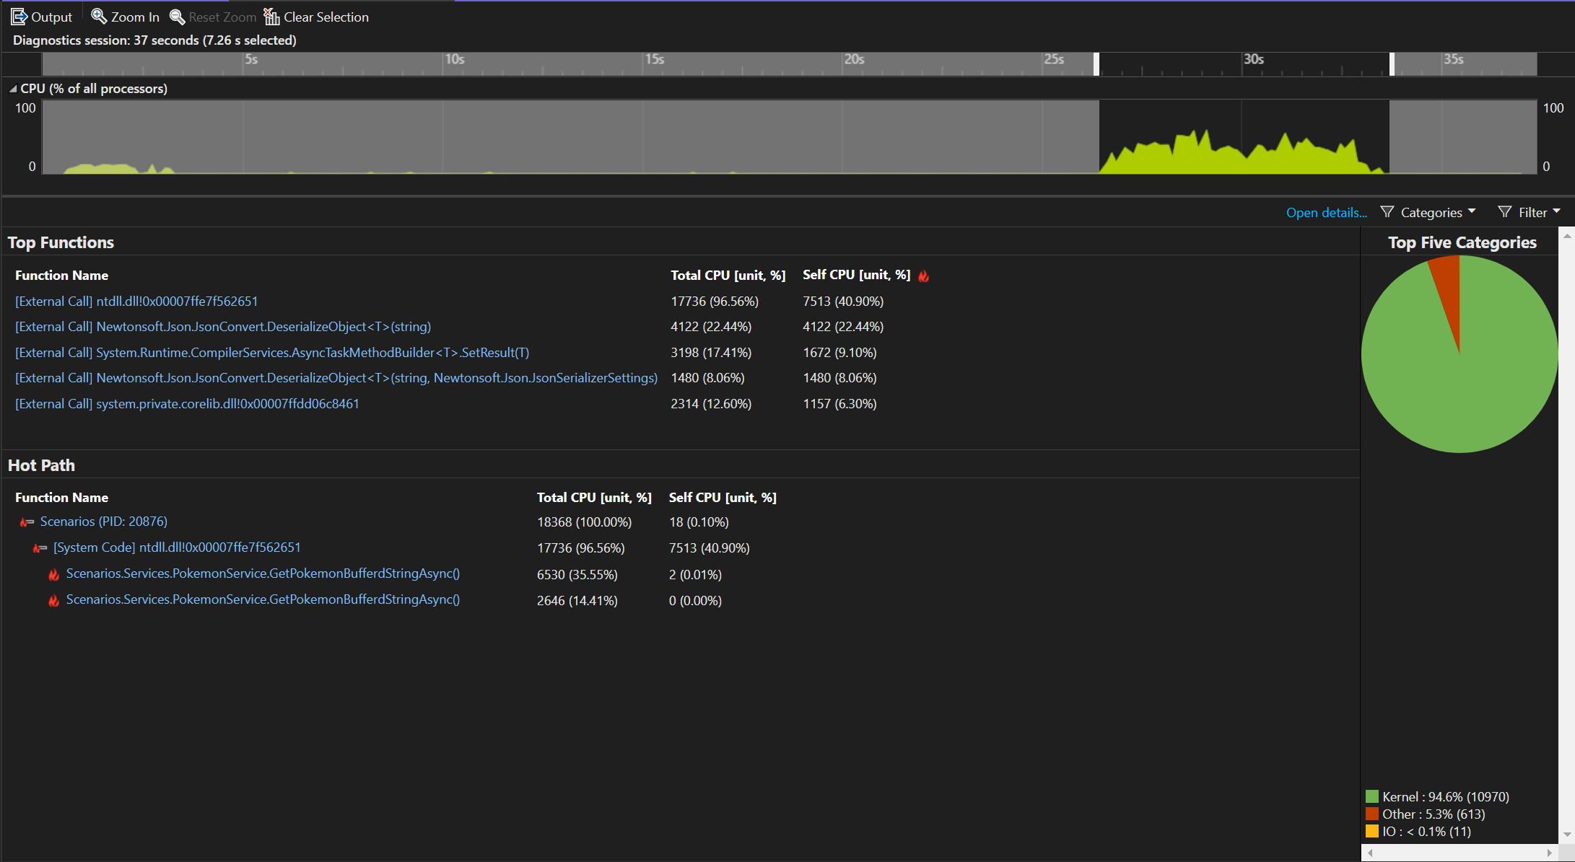This screenshot has width=1575, height=862.
Task: Click the Kernel legend color swatch
Action: (x=1372, y=797)
